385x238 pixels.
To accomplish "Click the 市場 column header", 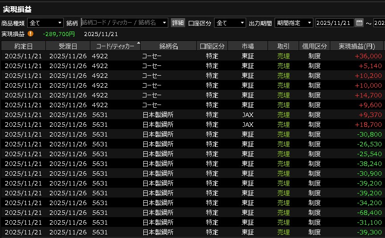I will pos(247,46).
